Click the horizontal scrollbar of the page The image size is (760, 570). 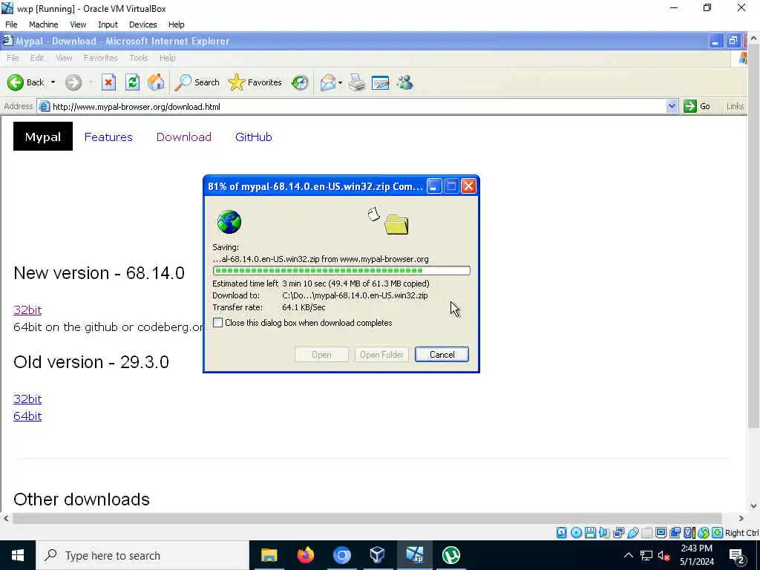pyautogui.click(x=367, y=518)
